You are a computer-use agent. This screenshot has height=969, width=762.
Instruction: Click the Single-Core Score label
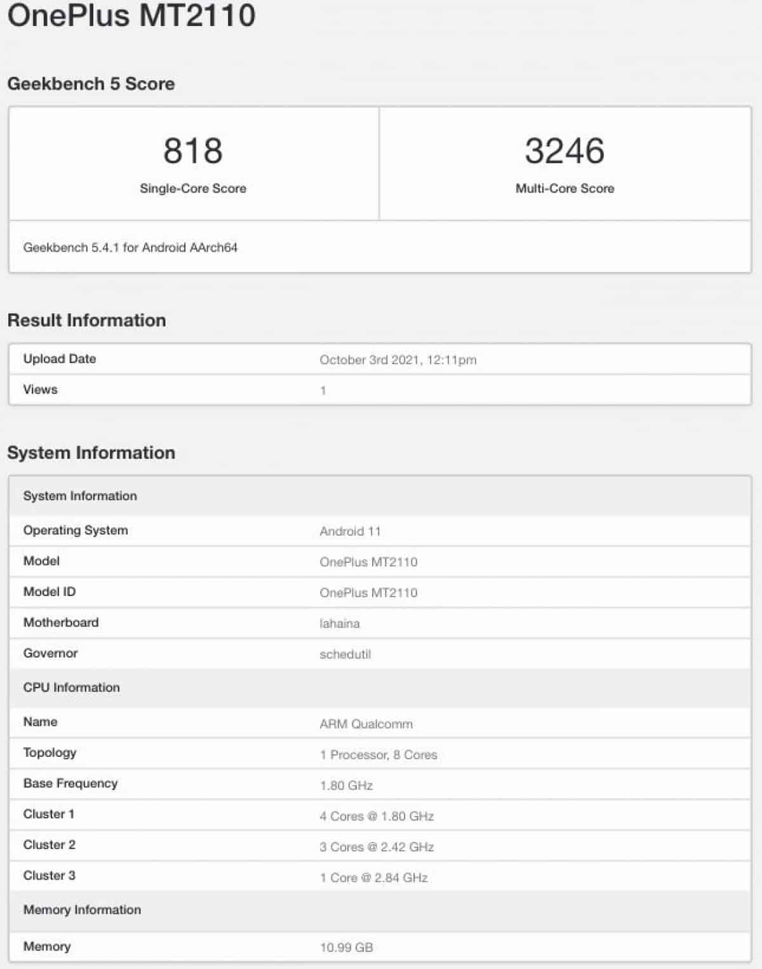193,189
